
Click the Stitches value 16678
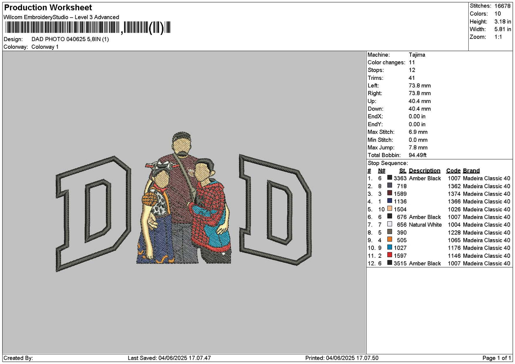coord(503,6)
